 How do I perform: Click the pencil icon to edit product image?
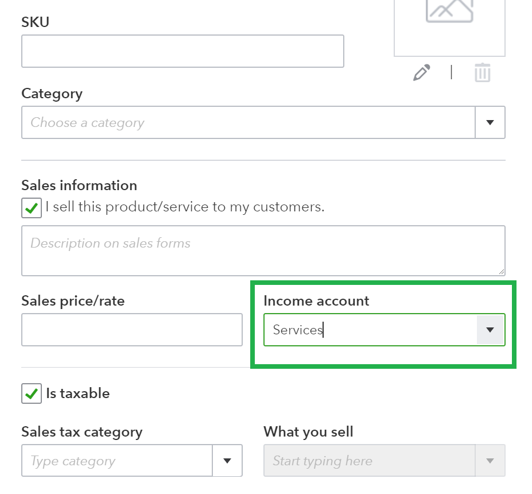422,72
